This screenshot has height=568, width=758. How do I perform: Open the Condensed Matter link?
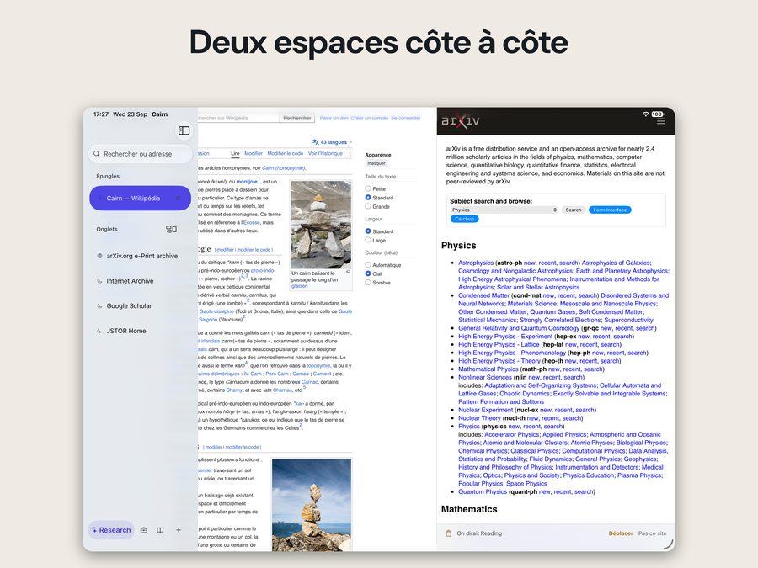pyautogui.click(x=484, y=295)
